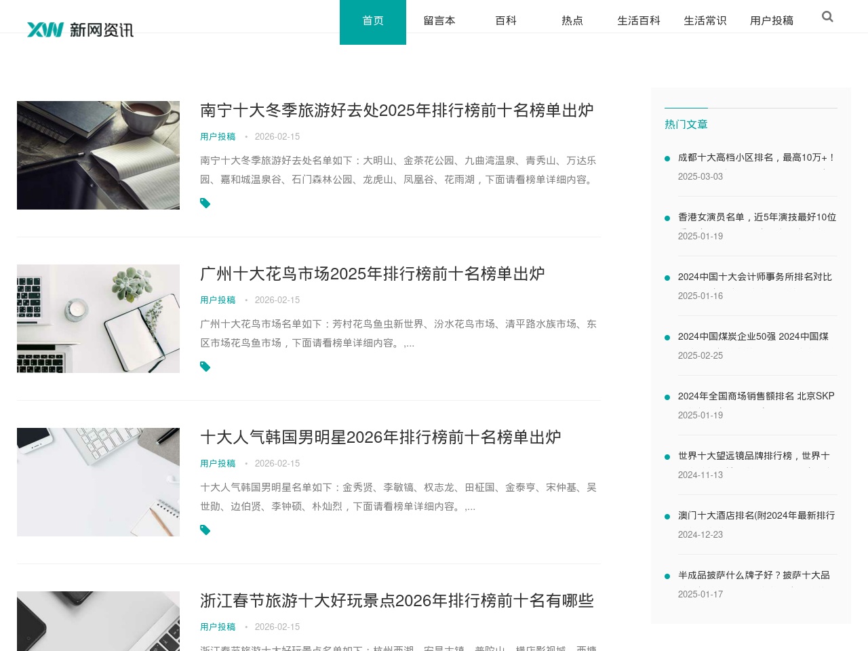Click date 2026-02-15 under 南宁 article
Image resolution: width=868 pixels, height=651 pixels.
[277, 137]
